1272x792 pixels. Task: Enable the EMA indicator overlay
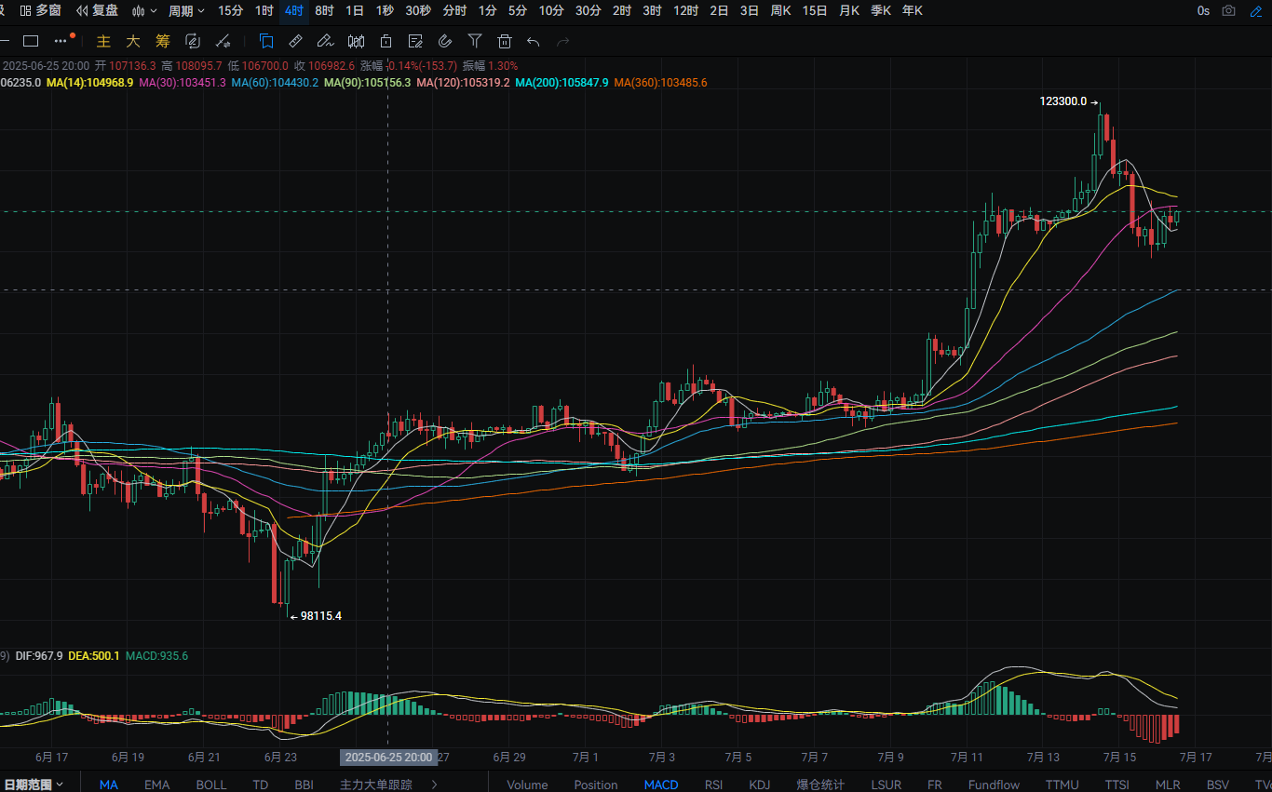[157, 785]
